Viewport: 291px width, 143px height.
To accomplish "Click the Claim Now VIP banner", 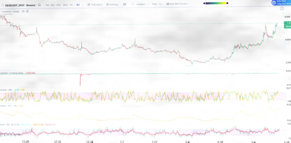I will (281, 2).
